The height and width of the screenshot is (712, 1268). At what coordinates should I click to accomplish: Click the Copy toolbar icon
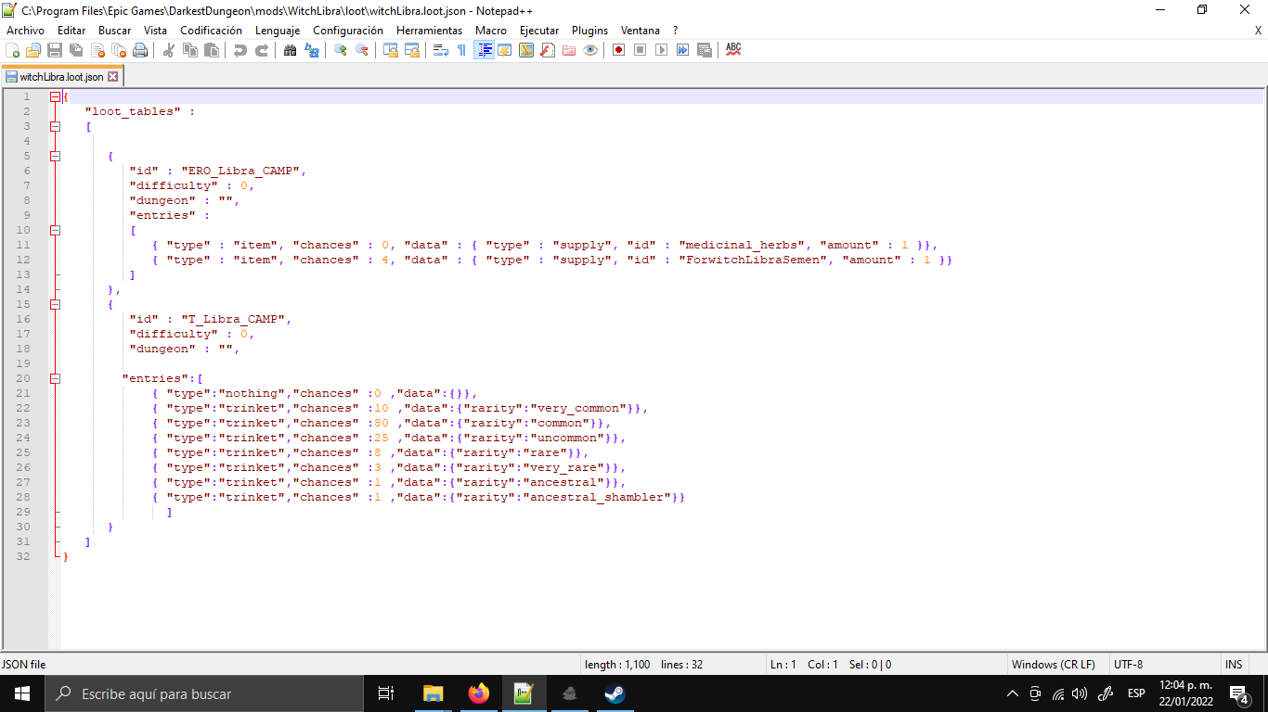coord(190,50)
